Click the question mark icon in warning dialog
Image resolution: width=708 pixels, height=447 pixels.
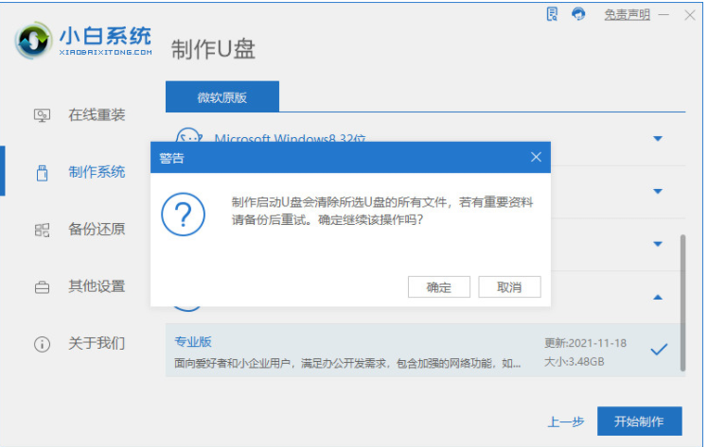(184, 215)
